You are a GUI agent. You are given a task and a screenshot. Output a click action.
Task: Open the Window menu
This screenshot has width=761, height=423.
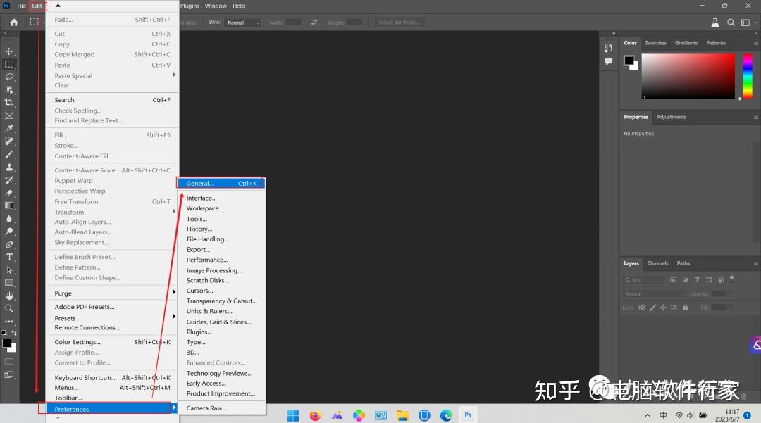(216, 6)
